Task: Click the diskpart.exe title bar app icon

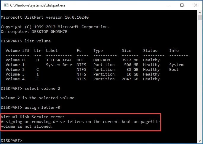Action: tap(6, 5)
